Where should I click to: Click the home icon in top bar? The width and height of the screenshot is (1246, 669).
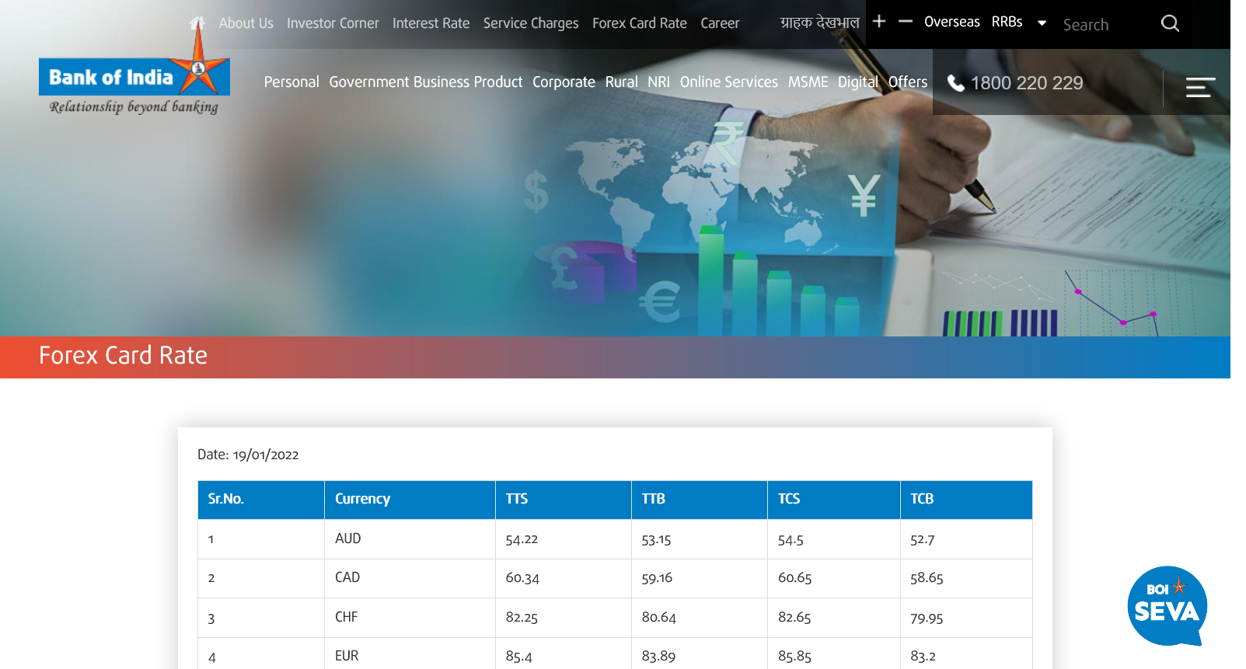[x=197, y=23]
